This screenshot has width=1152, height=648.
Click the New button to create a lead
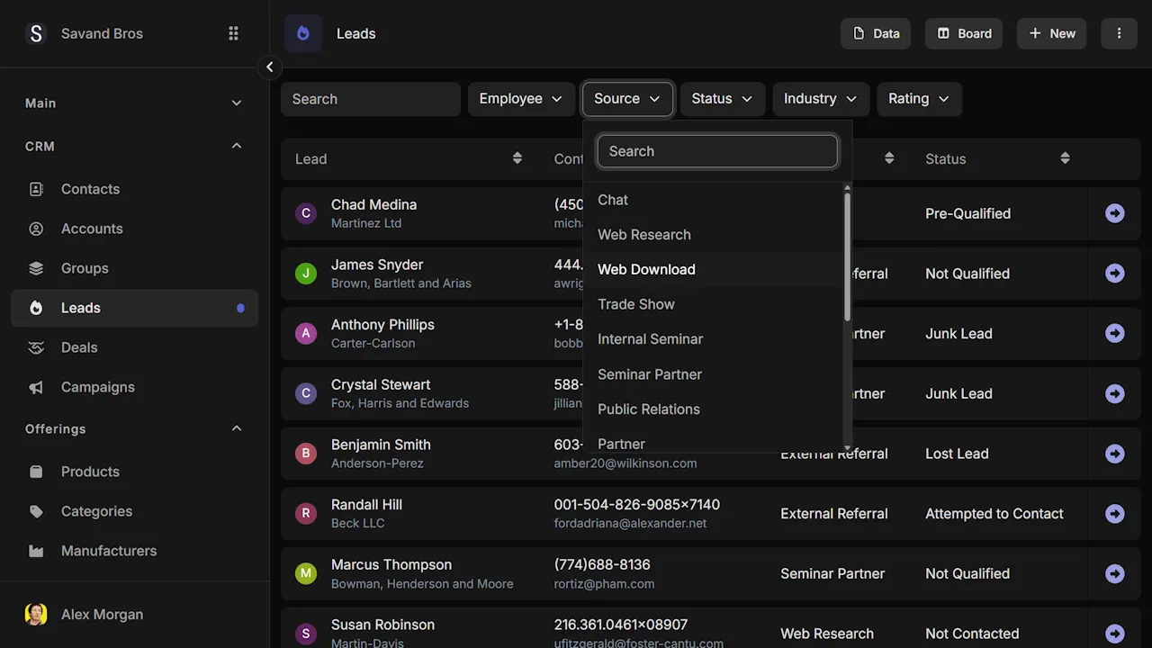[1051, 33]
